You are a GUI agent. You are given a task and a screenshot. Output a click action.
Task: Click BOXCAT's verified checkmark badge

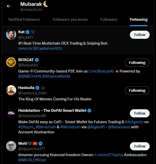[x=37, y=60]
